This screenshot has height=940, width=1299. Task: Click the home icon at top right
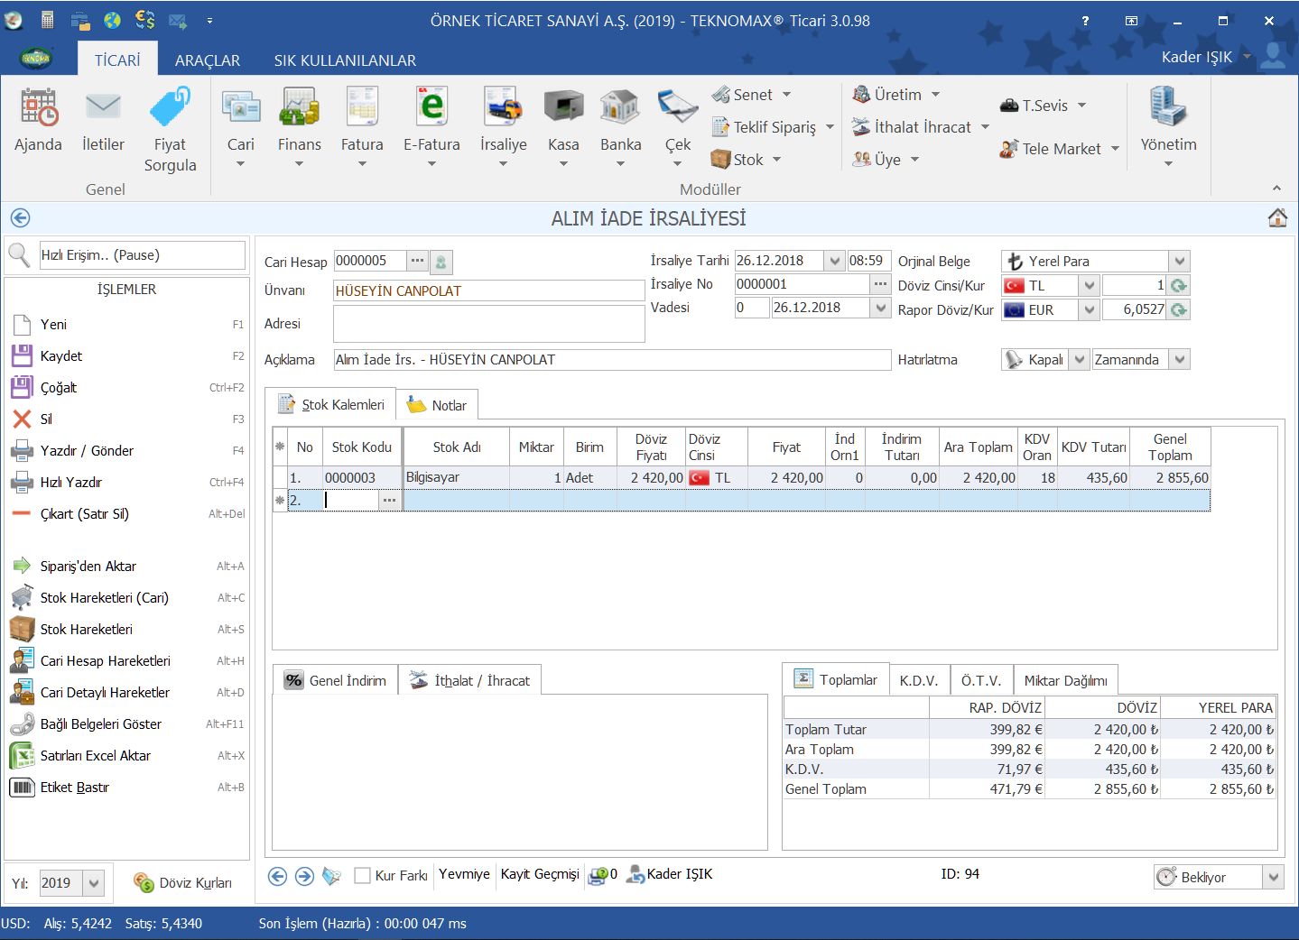(1277, 218)
